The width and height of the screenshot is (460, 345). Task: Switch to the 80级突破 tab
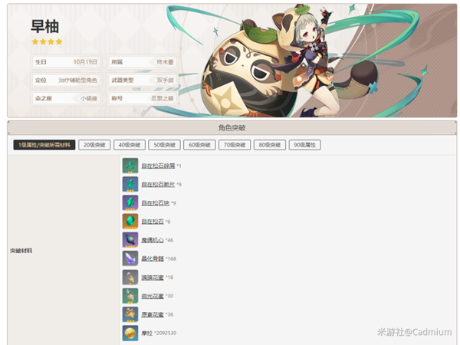(268, 145)
